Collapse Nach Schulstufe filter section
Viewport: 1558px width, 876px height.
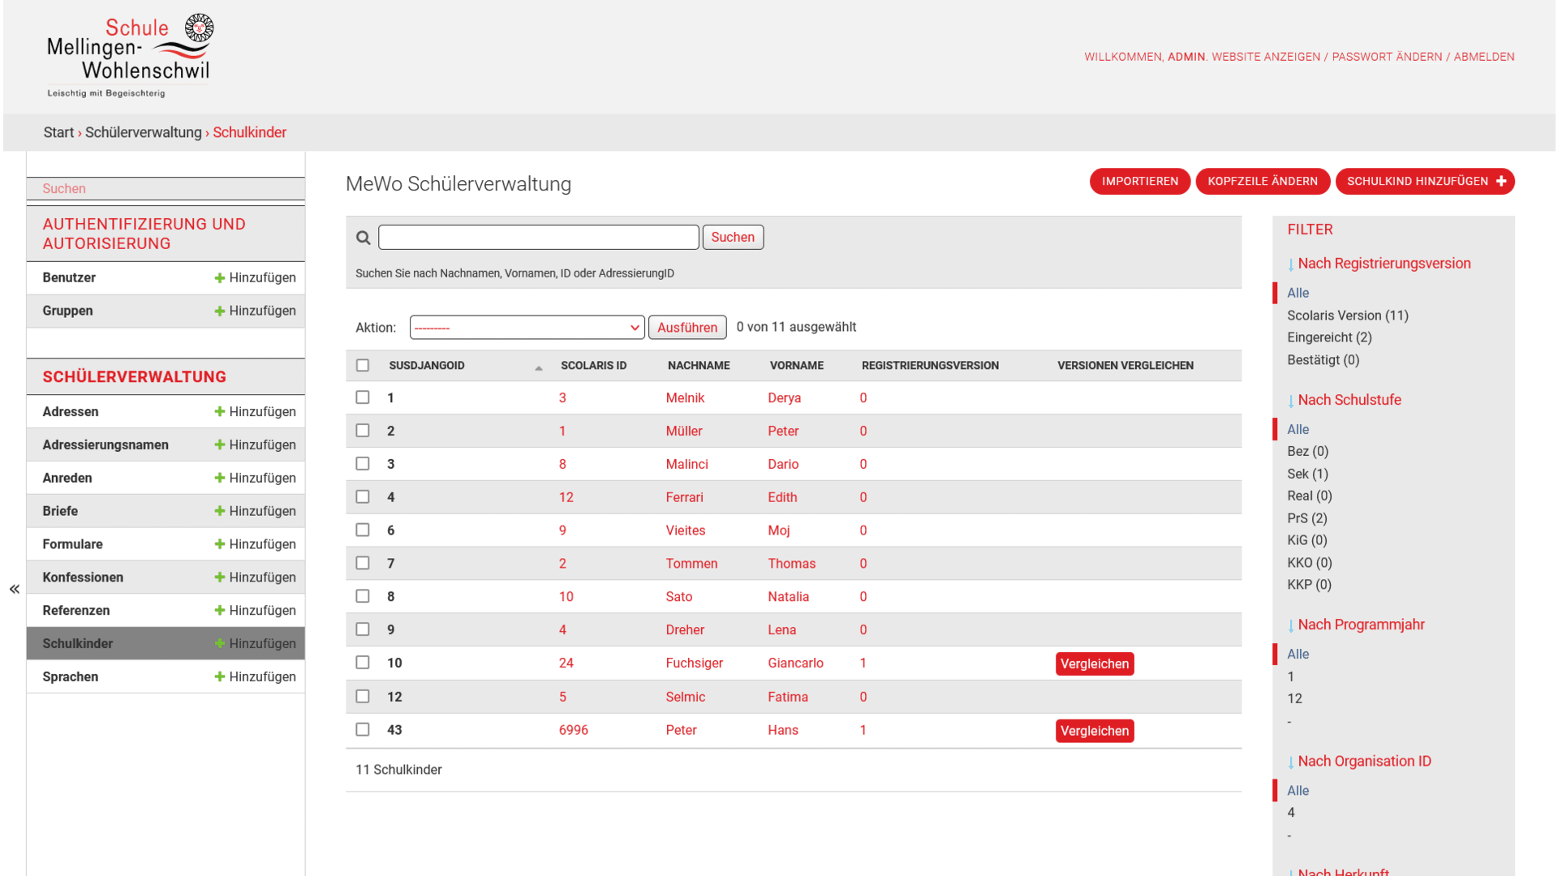coord(1345,401)
